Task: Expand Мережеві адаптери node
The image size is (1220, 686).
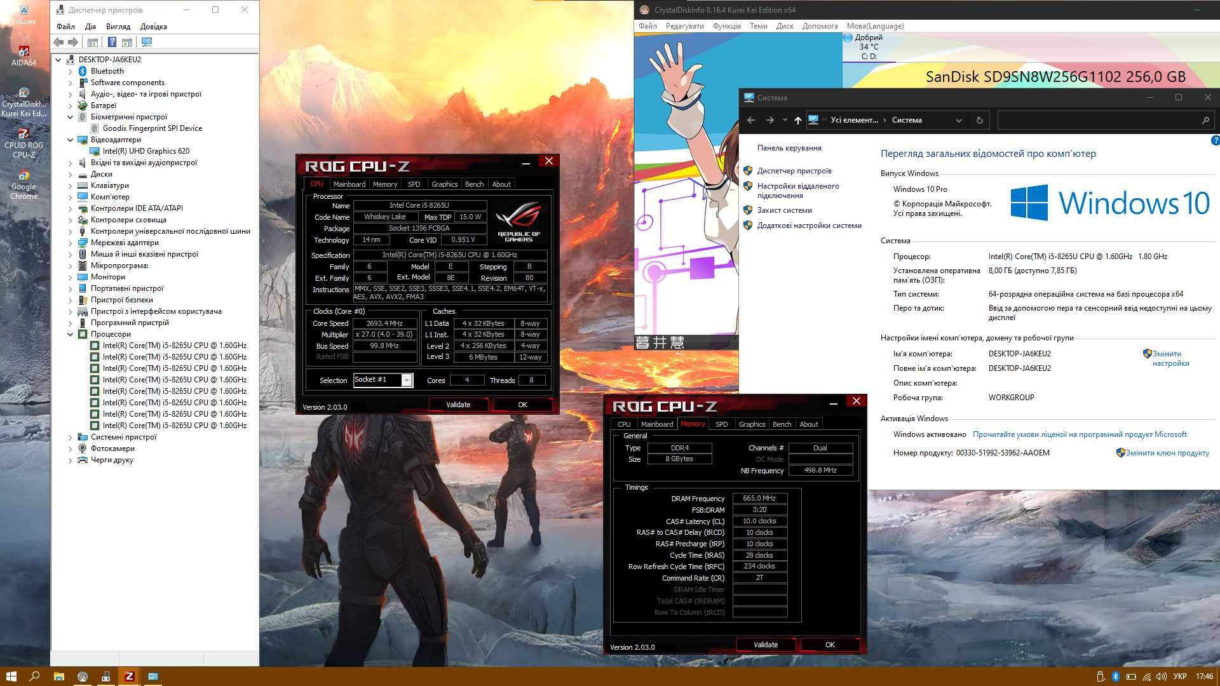Action: [x=70, y=243]
